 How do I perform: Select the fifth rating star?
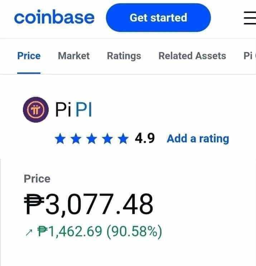click(x=123, y=139)
